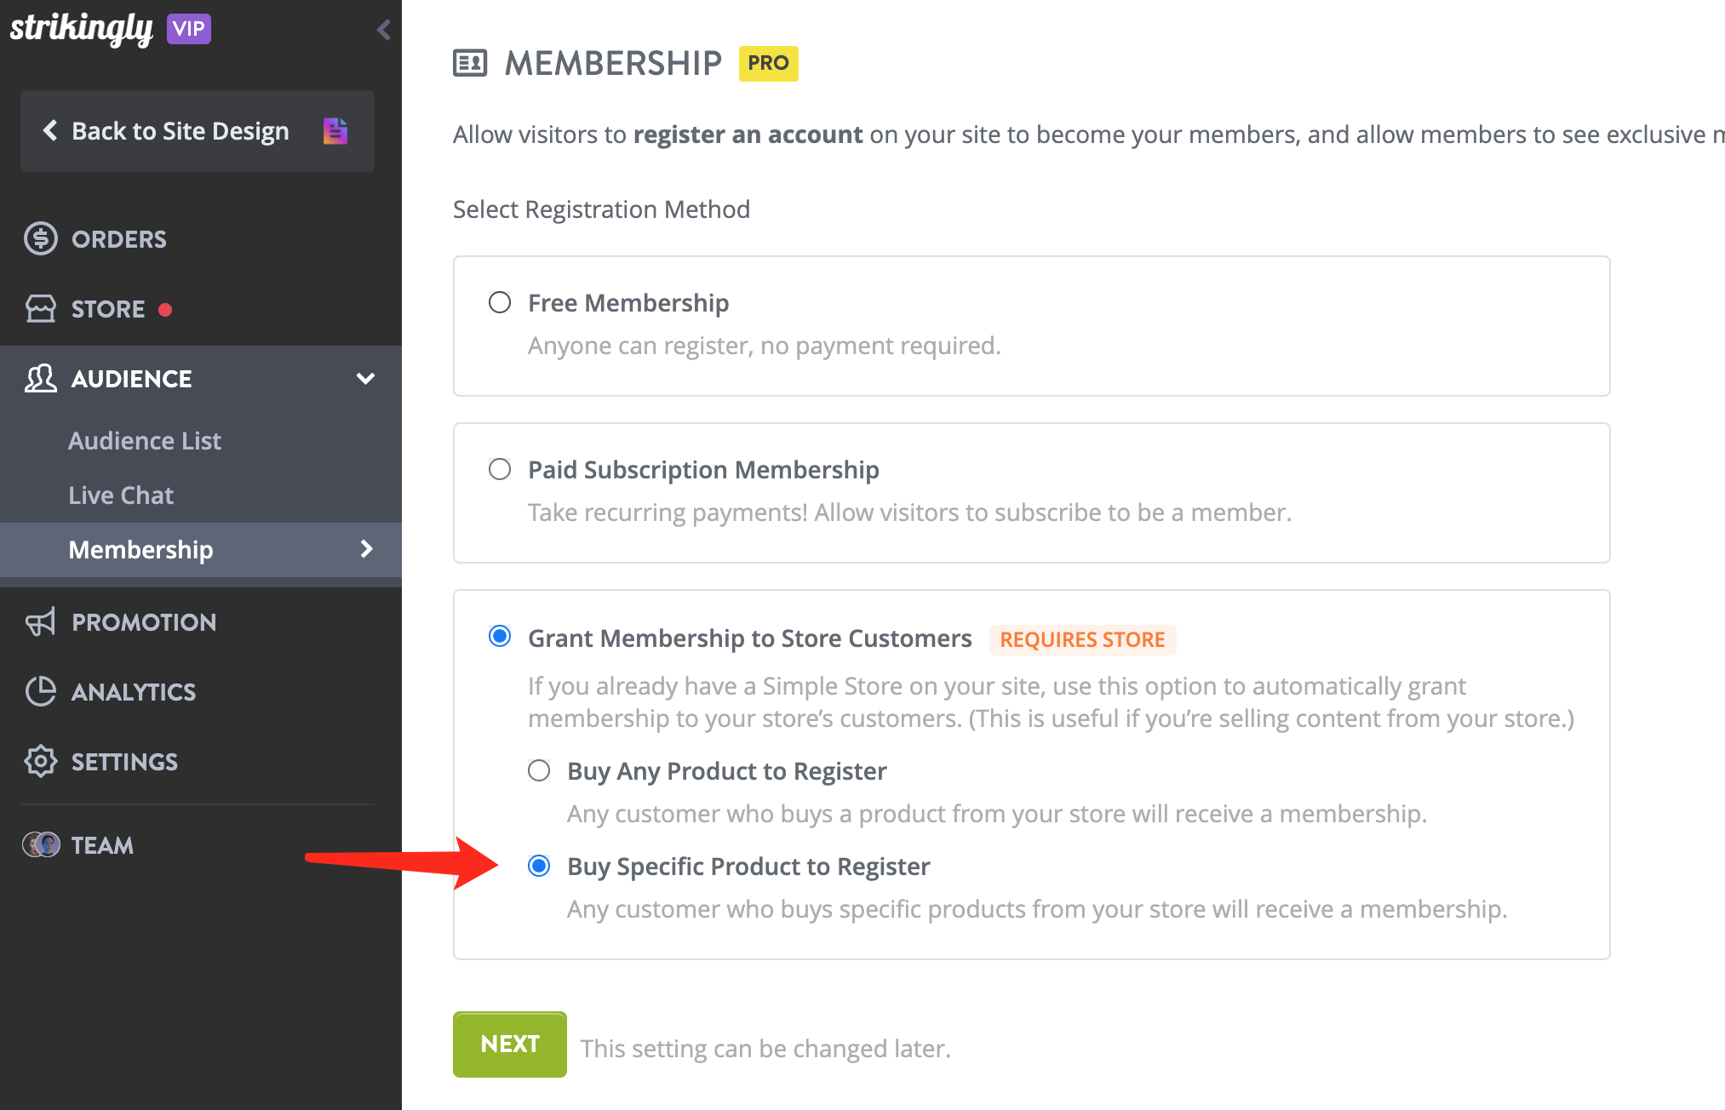1725x1110 pixels.
Task: Select the Free Membership radio option
Action: pyautogui.click(x=500, y=303)
